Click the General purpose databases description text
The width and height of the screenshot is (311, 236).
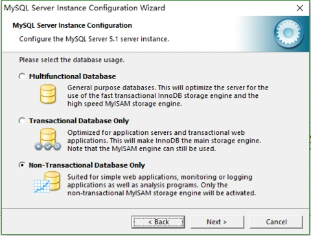tap(168, 96)
